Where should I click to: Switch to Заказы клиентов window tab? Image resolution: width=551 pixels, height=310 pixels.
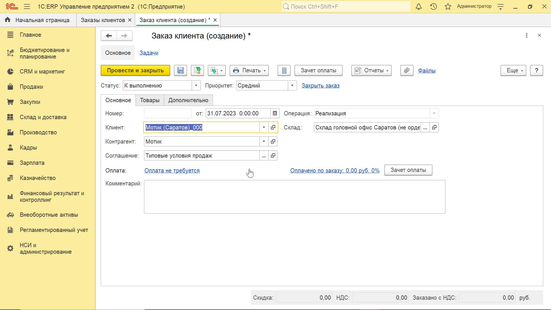tap(103, 20)
